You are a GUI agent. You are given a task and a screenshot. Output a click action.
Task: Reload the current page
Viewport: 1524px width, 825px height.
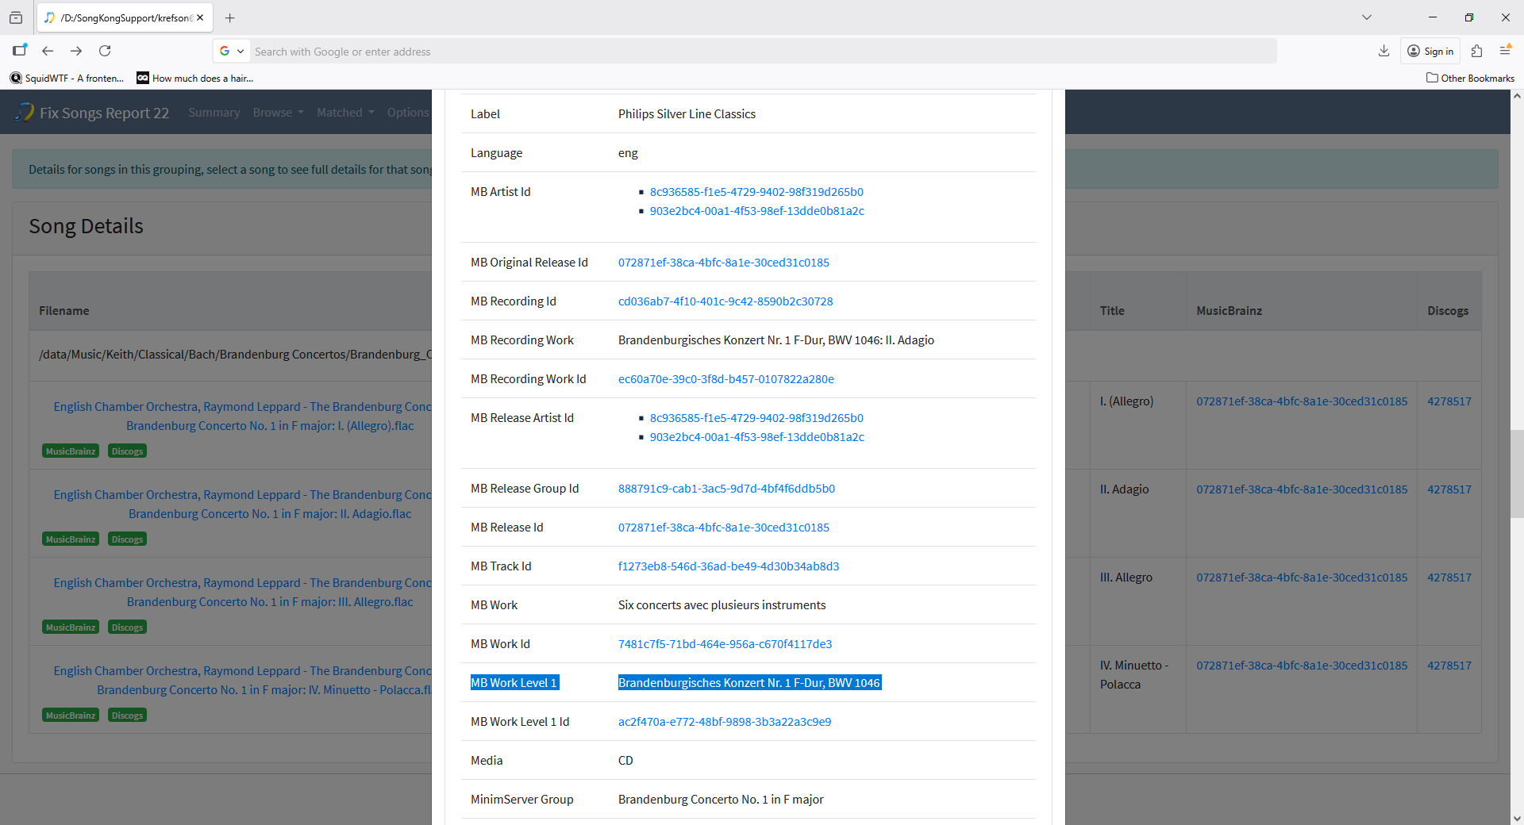point(105,51)
